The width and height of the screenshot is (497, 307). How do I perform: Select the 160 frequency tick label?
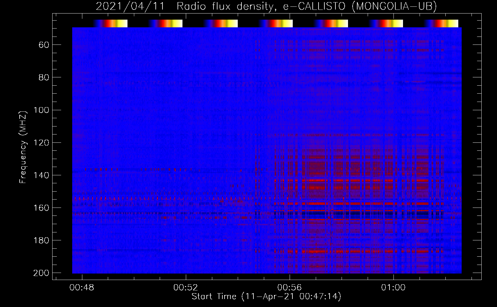(x=41, y=208)
